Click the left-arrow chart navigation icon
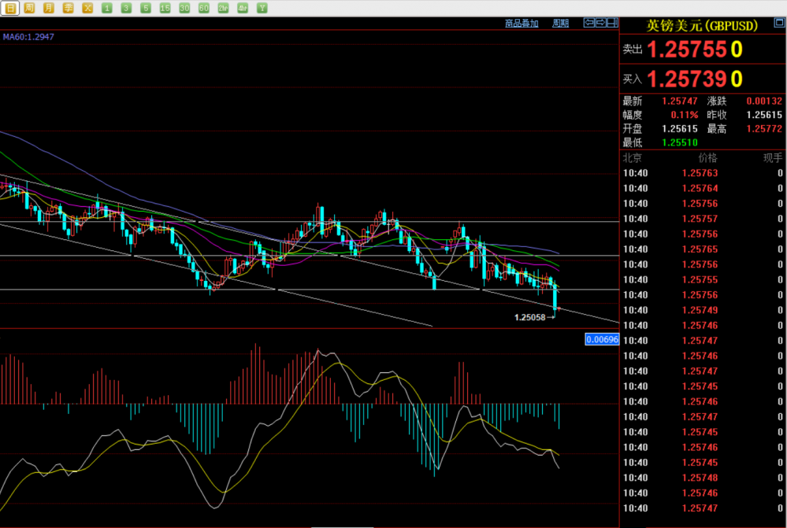 (x=589, y=23)
